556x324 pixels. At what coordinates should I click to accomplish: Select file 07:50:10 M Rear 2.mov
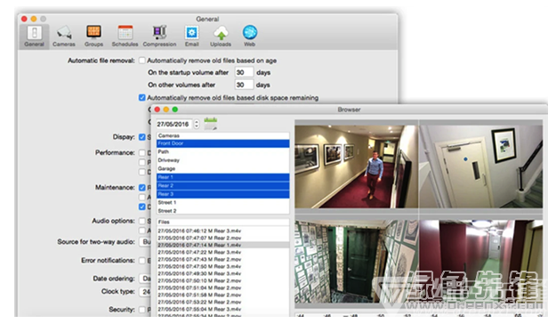(222, 280)
